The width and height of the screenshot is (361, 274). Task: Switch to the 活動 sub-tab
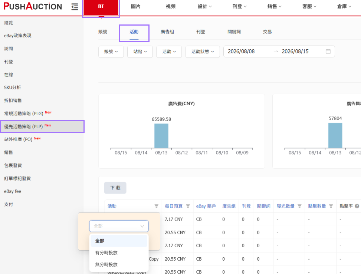coord(134,32)
